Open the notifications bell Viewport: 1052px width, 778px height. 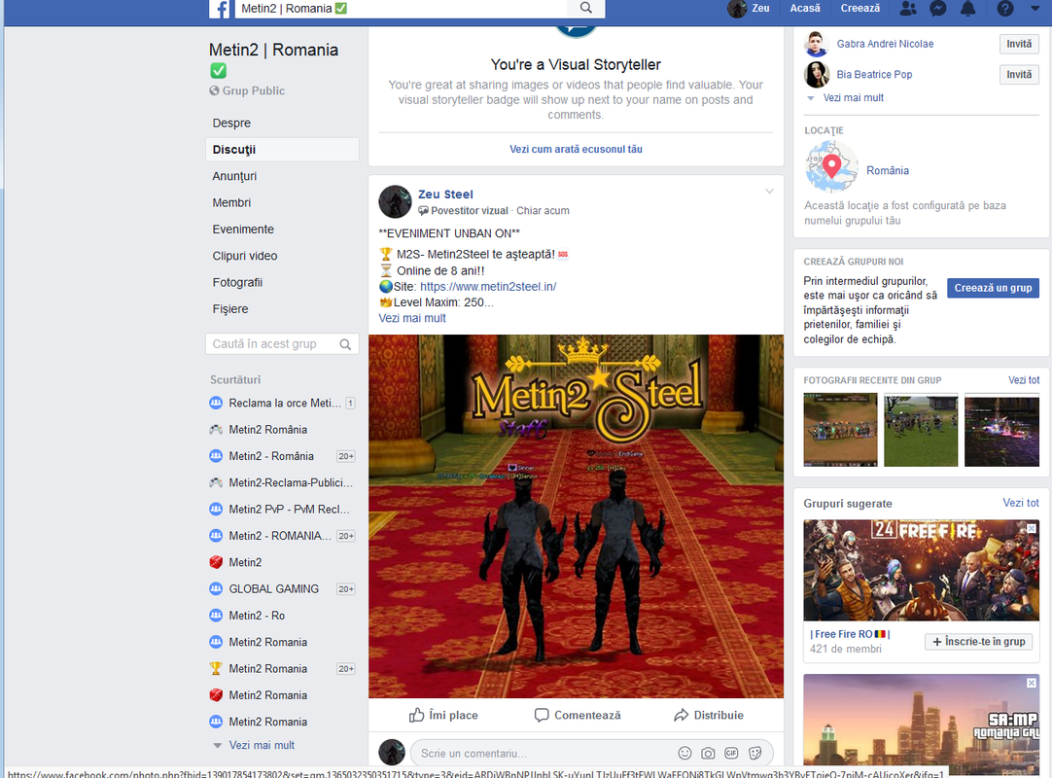(967, 8)
